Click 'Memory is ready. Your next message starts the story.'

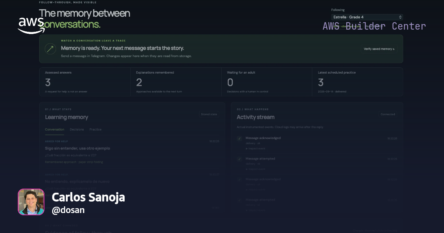[122, 48]
